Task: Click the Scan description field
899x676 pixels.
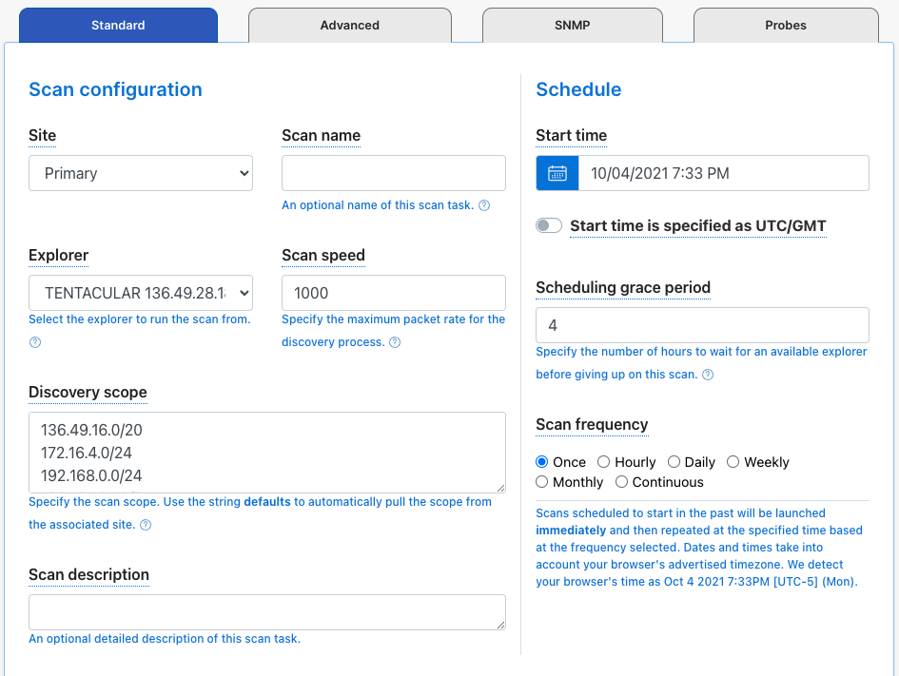Action: pos(267,612)
